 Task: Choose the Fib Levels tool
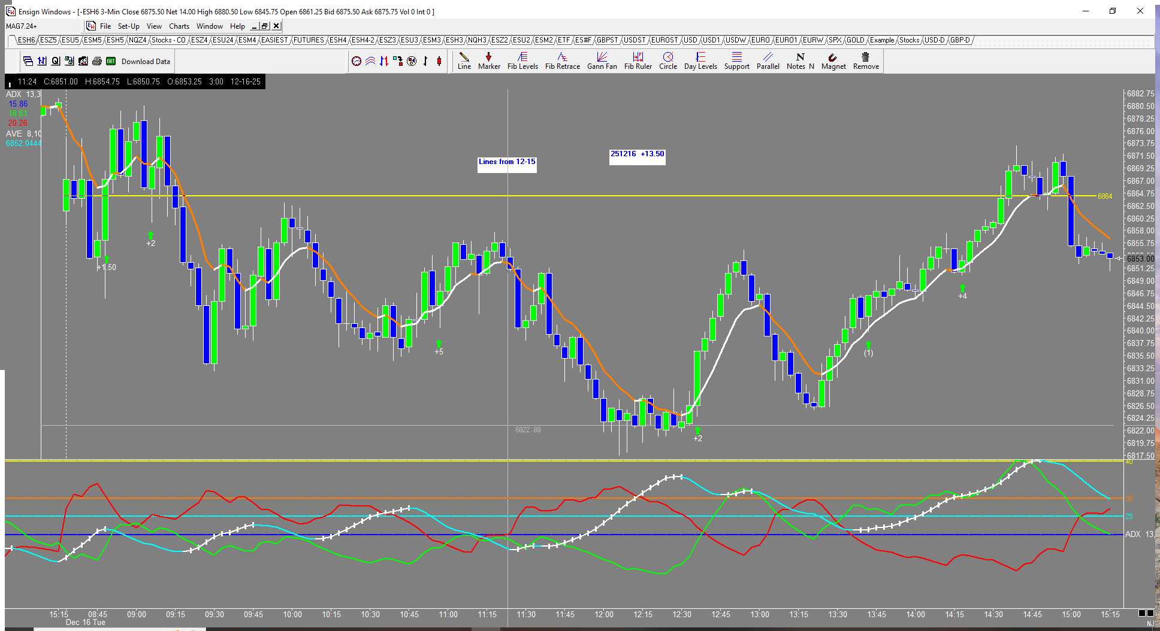pos(522,60)
